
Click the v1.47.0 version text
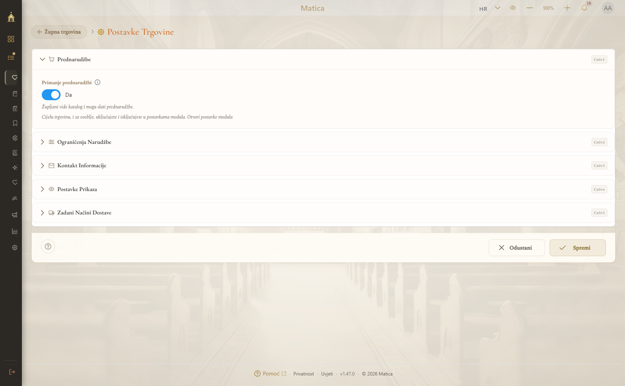(x=347, y=374)
